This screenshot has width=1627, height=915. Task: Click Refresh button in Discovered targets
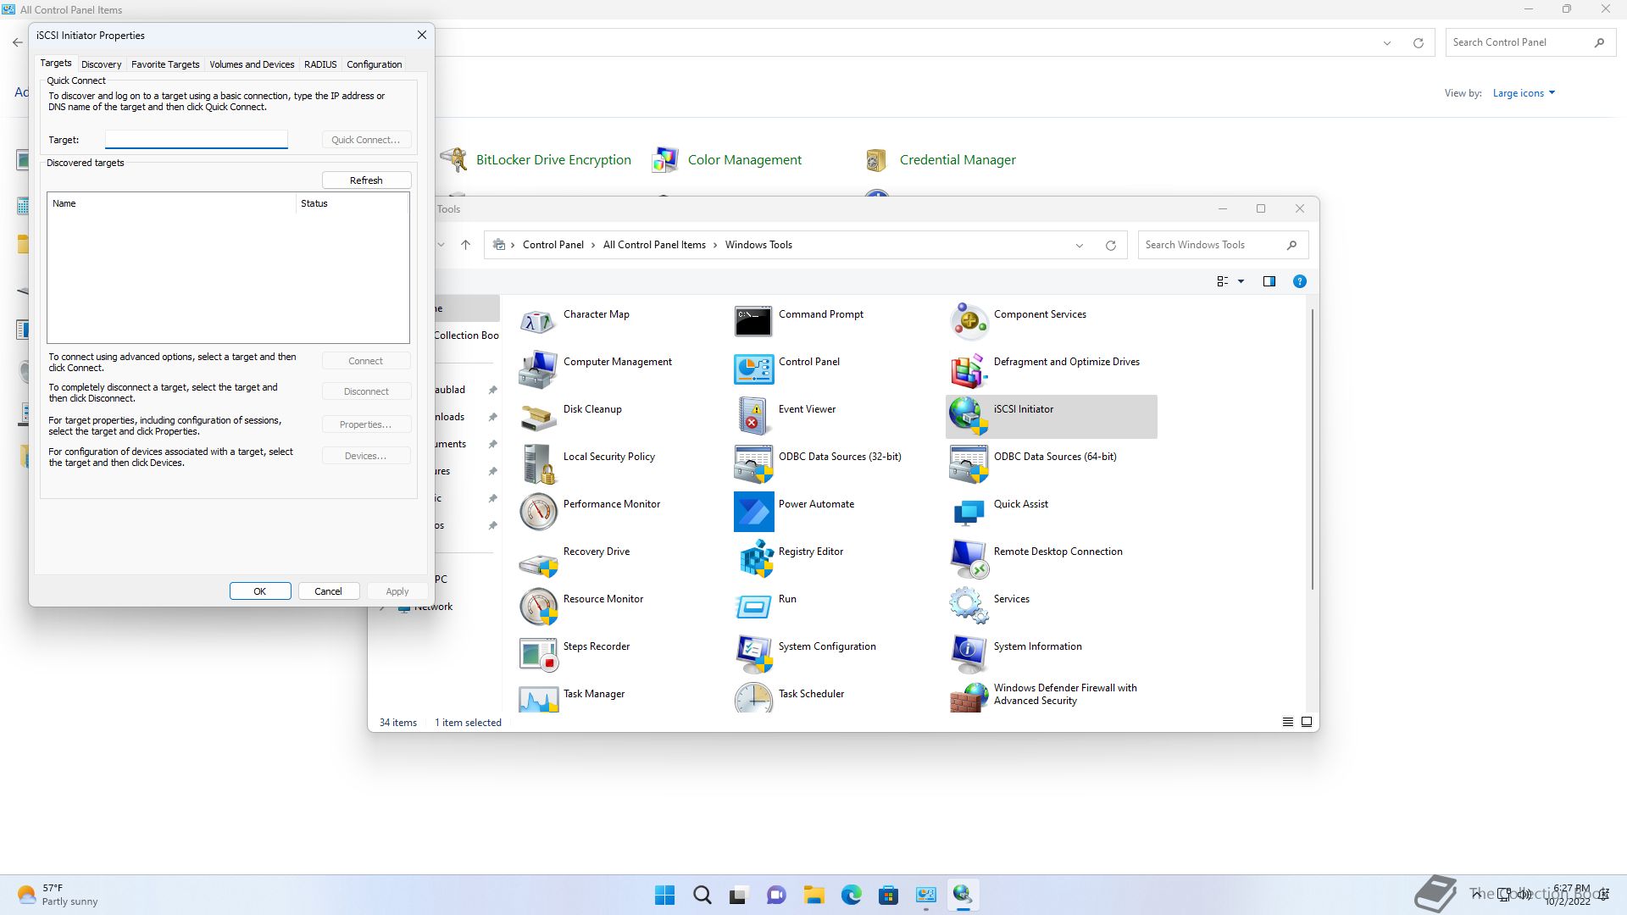366,180
